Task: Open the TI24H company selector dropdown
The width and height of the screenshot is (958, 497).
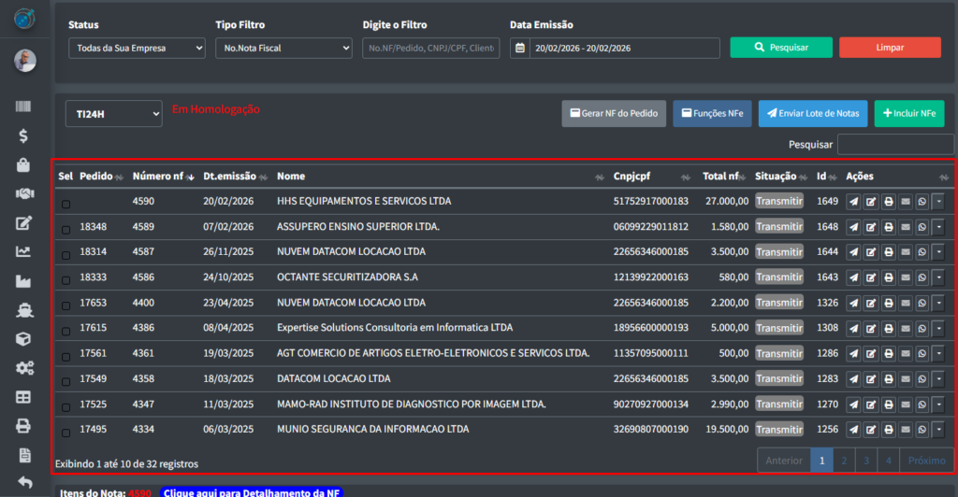Action: click(113, 114)
